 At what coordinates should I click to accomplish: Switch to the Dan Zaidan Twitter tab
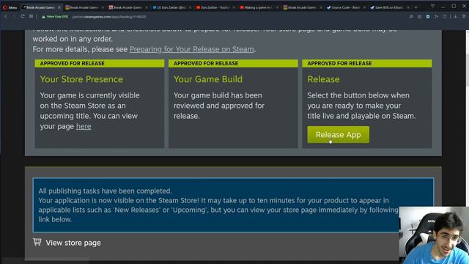(x=171, y=7)
